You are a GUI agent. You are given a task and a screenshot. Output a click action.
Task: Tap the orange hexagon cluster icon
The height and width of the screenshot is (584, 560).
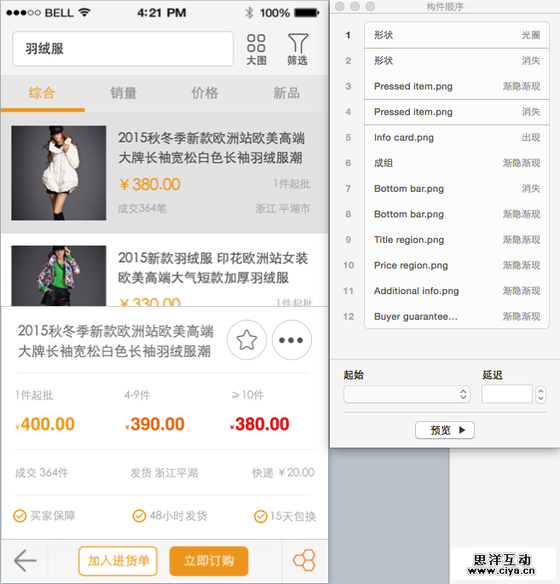304,560
